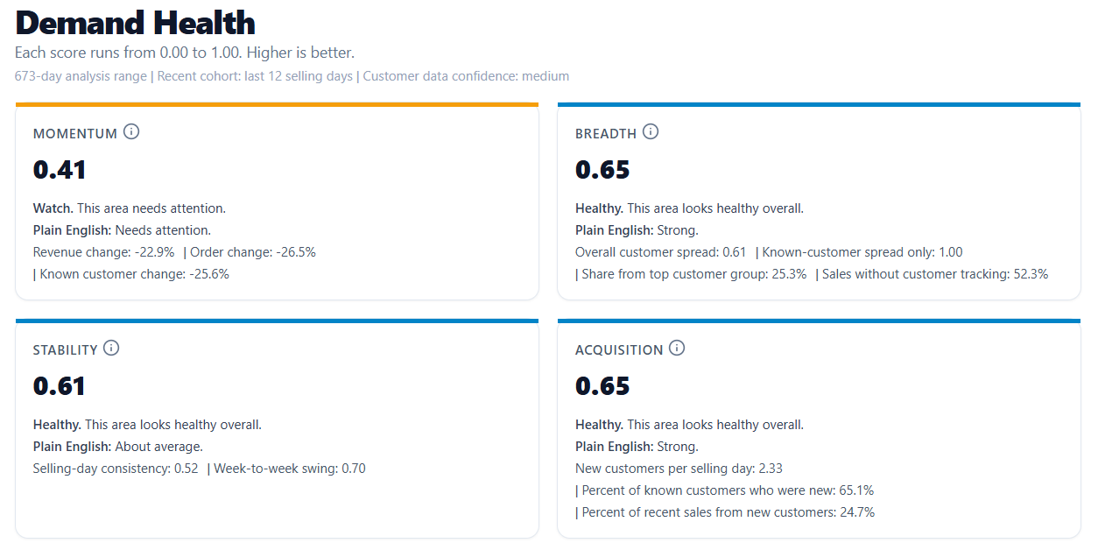Click the Stability score 0.61
The height and width of the screenshot is (550, 1098).
tap(60, 385)
